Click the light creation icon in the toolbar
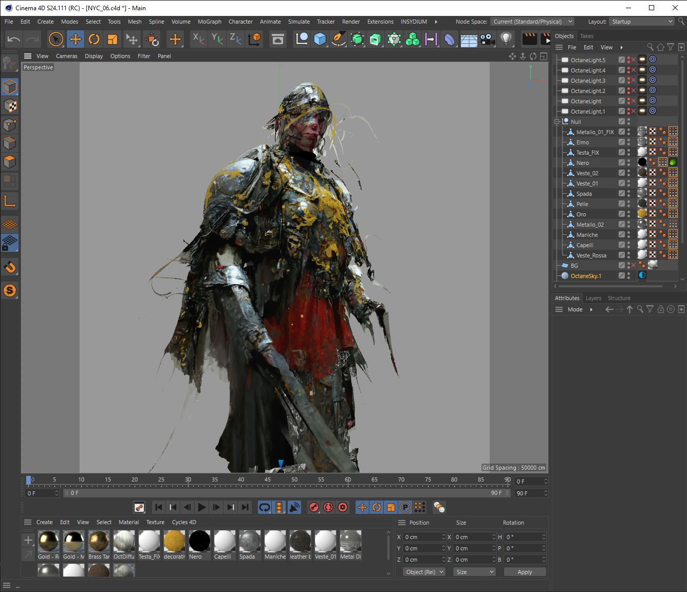687x592 pixels. (x=506, y=39)
